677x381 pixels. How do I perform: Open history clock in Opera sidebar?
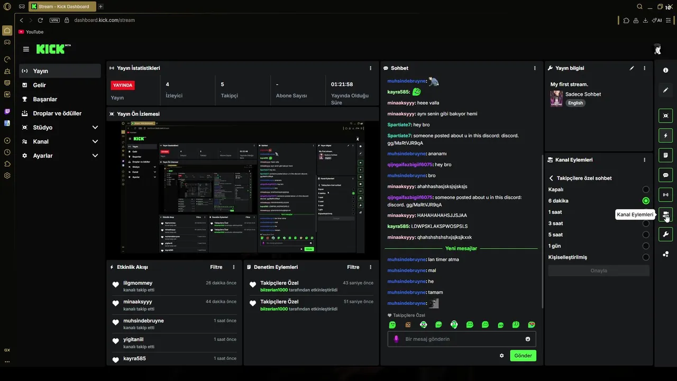click(7, 152)
